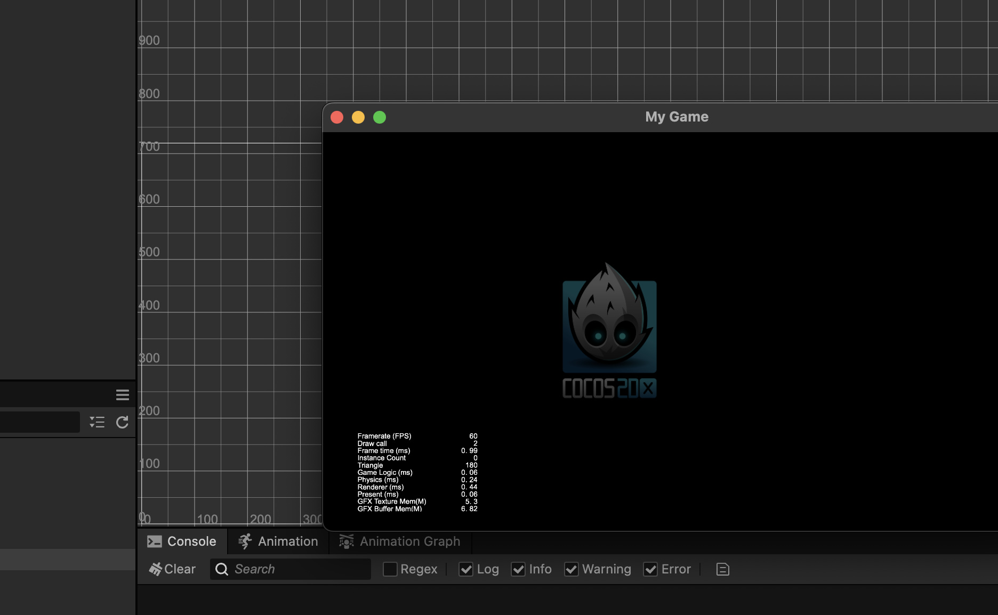This screenshot has height=615, width=998.
Task: Click the left panel search field
Action: tap(40, 422)
